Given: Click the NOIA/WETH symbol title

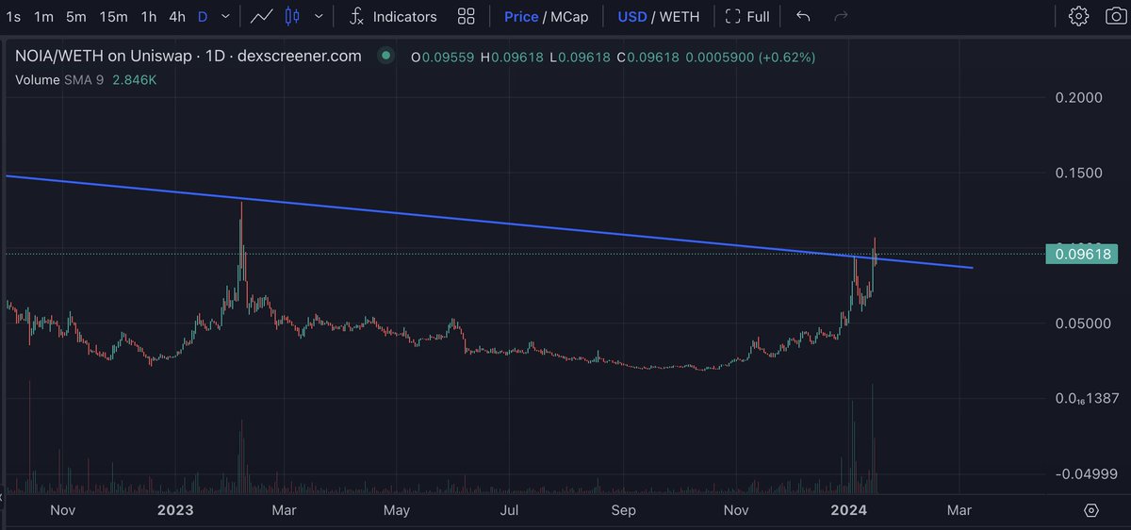Looking at the screenshot, I should point(188,56).
